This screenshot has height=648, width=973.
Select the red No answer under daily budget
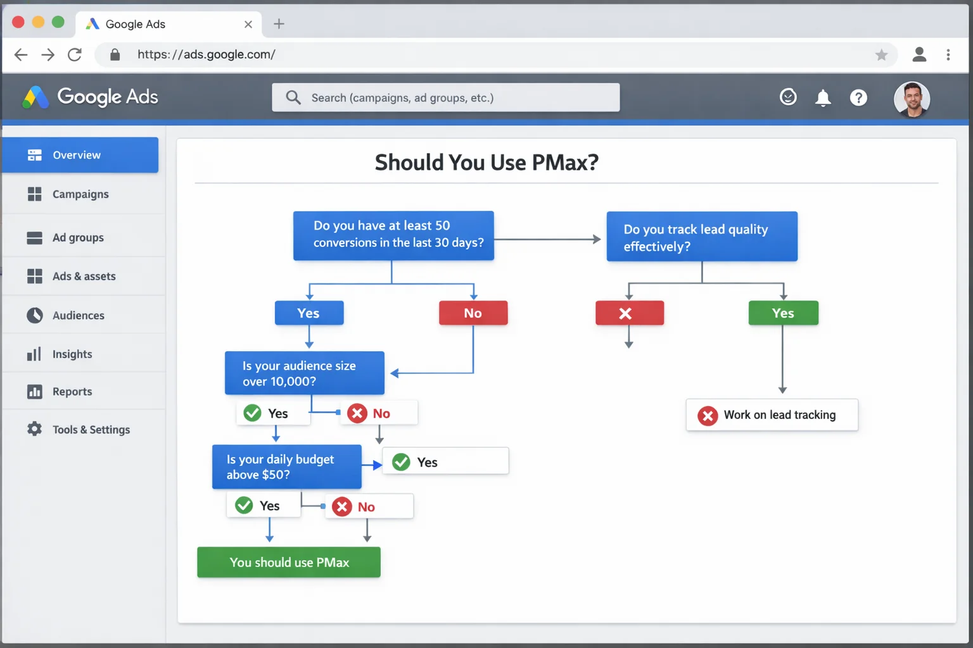369,506
